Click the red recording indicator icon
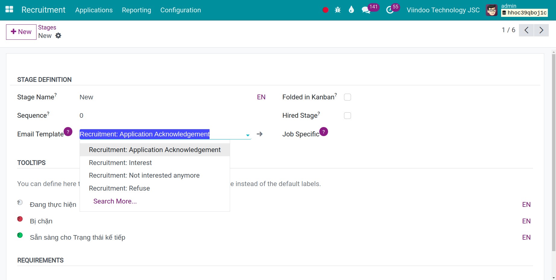Image resolution: width=556 pixels, height=280 pixels. 325,10
